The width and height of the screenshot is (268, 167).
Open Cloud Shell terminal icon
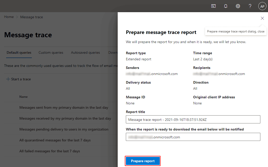point(213,6)
